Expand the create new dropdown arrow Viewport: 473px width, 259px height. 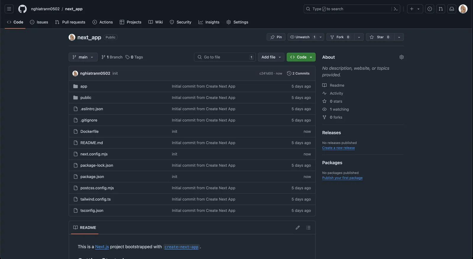418,9
